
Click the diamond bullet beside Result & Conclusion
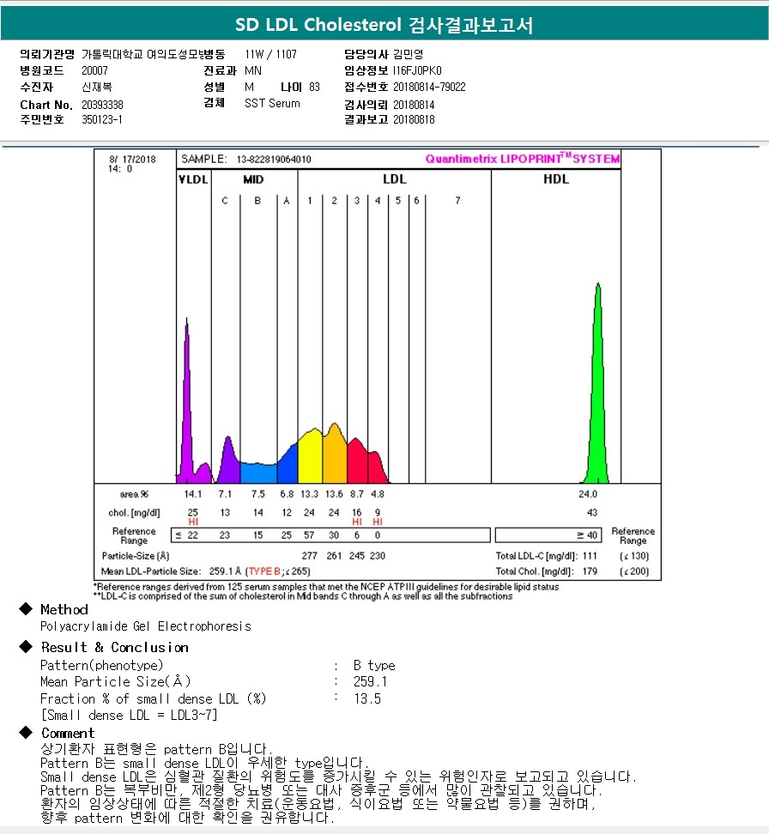pyautogui.click(x=26, y=647)
